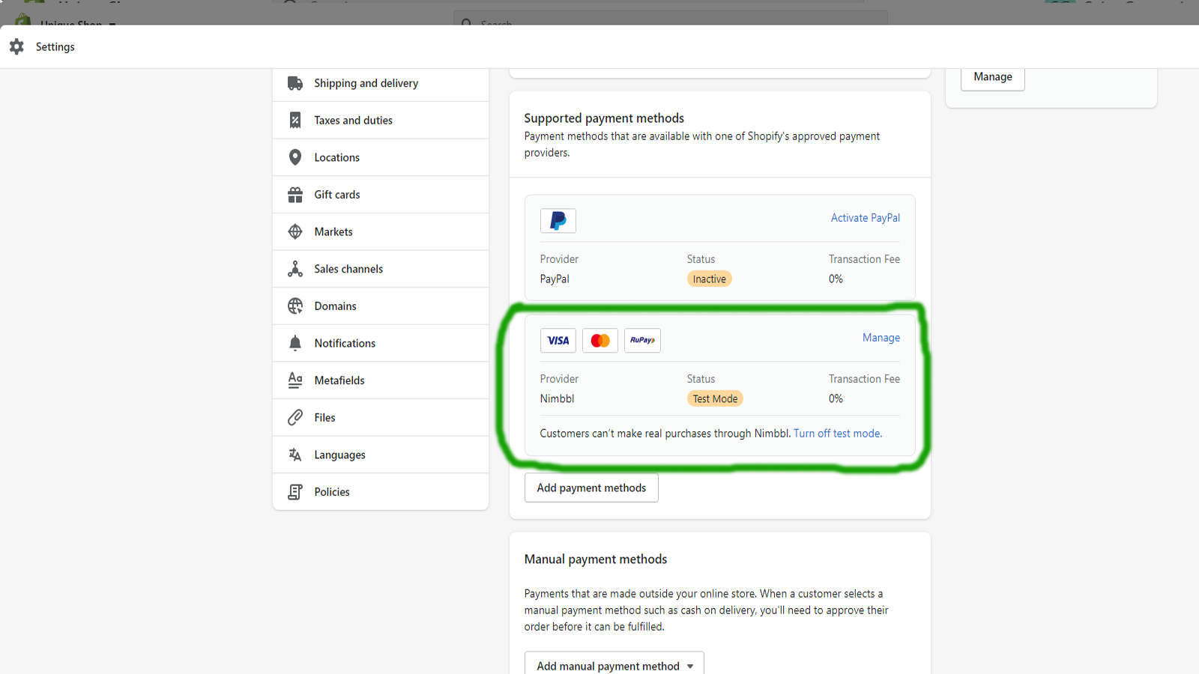The height and width of the screenshot is (674, 1199).
Task: Open the Files section
Action: coord(381,417)
